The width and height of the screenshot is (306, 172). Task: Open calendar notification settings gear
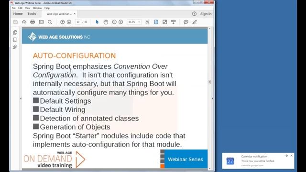(x=286, y=156)
